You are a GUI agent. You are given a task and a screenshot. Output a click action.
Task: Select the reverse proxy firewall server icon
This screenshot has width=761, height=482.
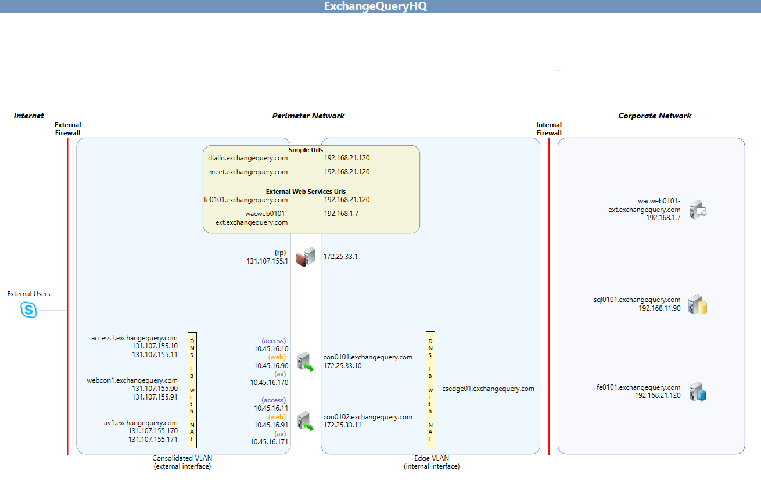pos(306,257)
